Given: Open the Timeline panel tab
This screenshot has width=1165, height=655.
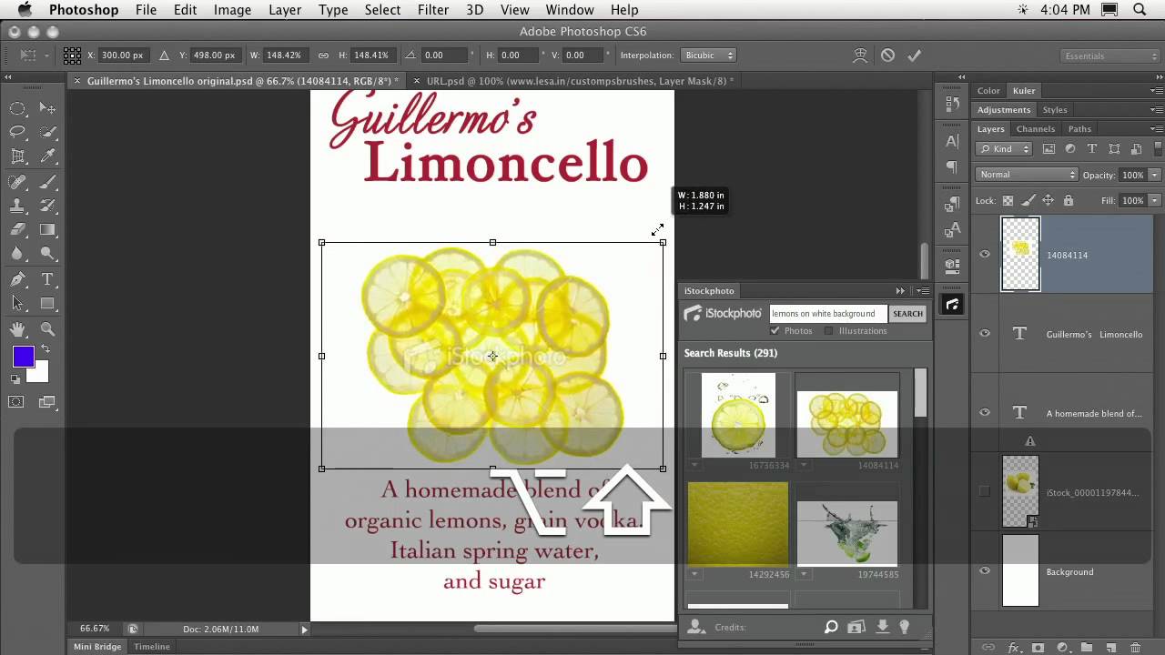Looking at the screenshot, I should coord(152,647).
